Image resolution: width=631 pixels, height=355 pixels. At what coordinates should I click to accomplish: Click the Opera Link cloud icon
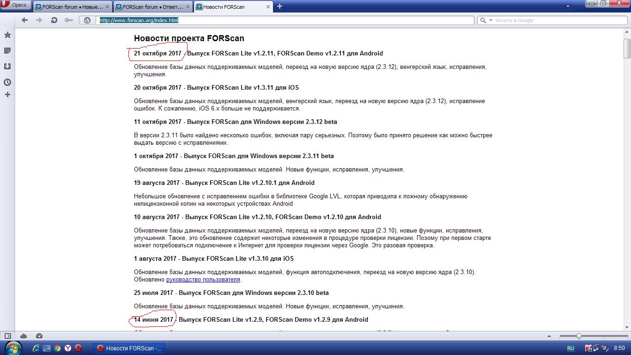click(x=24, y=336)
